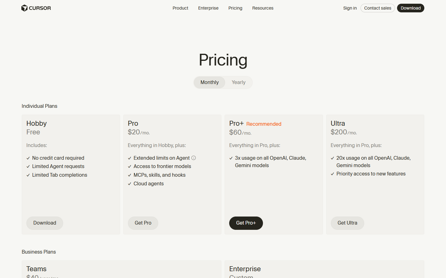Click the Cursor logo
This screenshot has width=446, height=278.
(x=36, y=8)
